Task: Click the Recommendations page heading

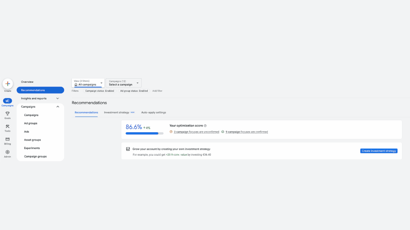Action: point(89,103)
